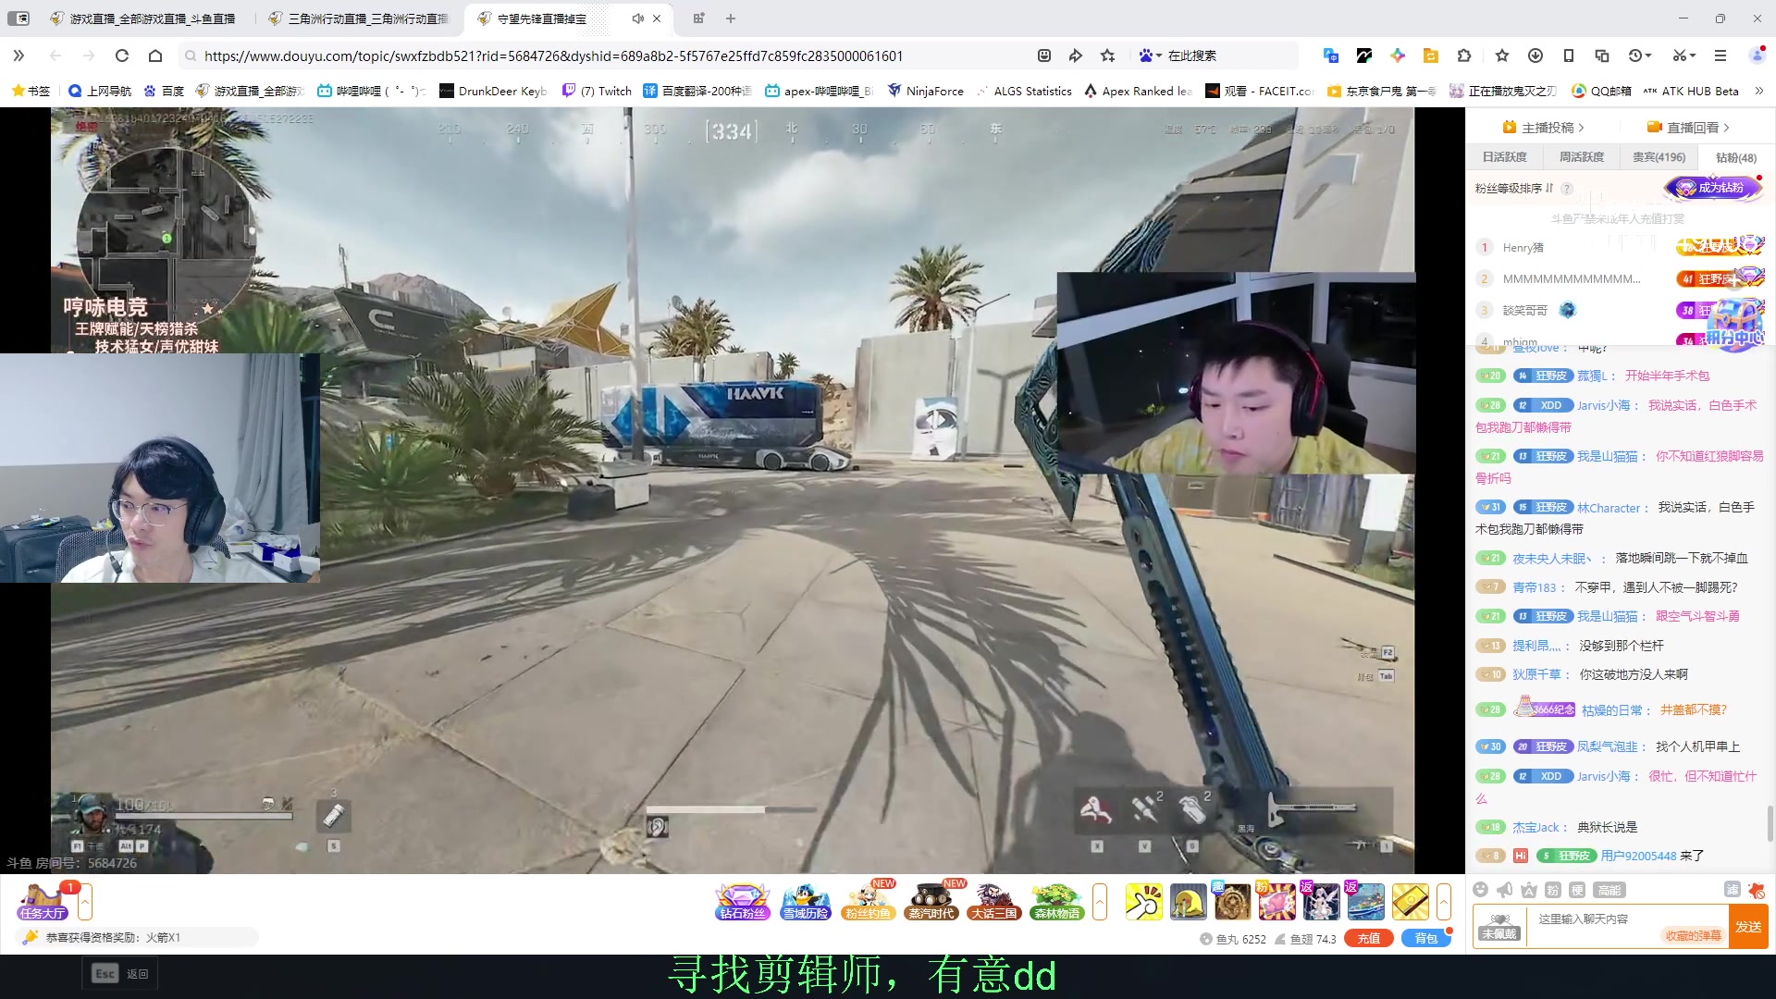Bookmark this page with the star-plus icon

coord(1107,55)
